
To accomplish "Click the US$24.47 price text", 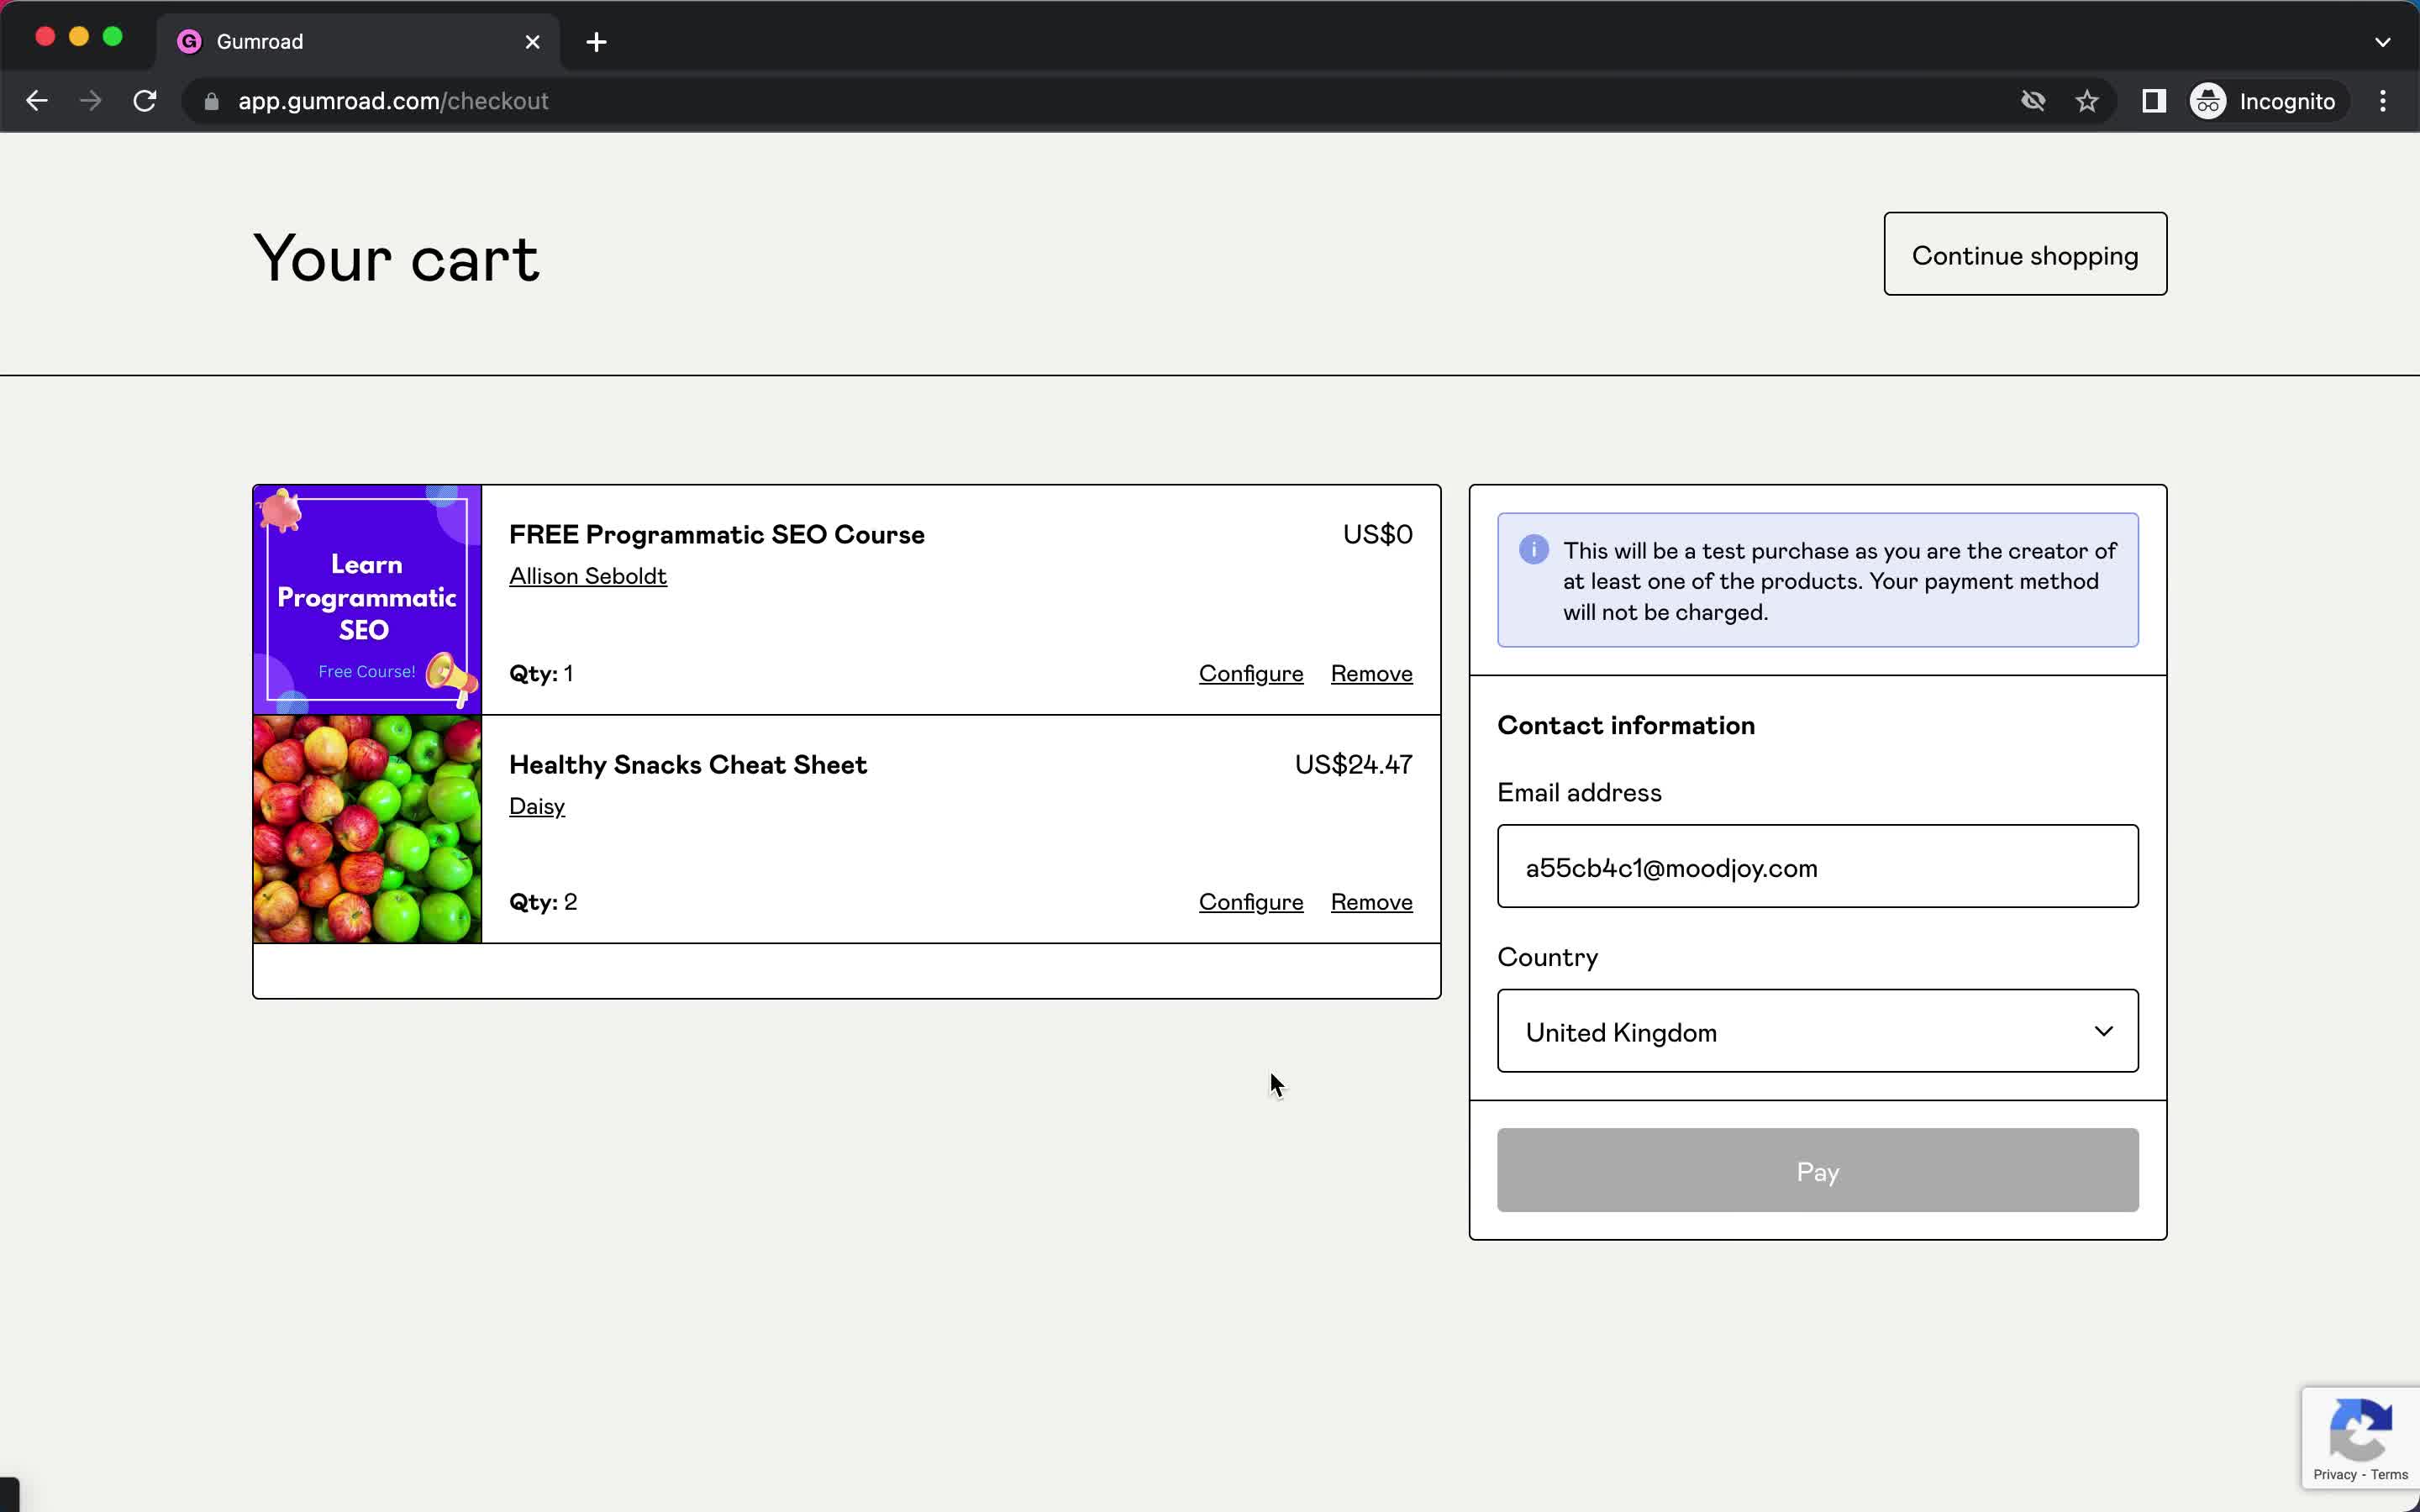I will coord(1353,765).
